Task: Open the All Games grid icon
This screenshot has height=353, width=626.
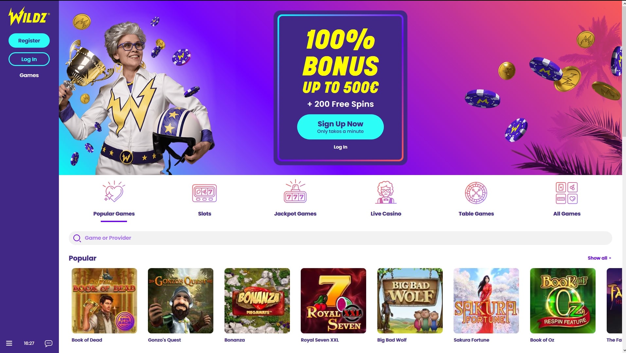Action: click(x=567, y=193)
